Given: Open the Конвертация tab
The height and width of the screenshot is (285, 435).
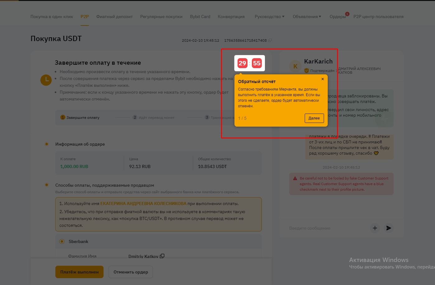Looking at the screenshot, I should (231, 16).
